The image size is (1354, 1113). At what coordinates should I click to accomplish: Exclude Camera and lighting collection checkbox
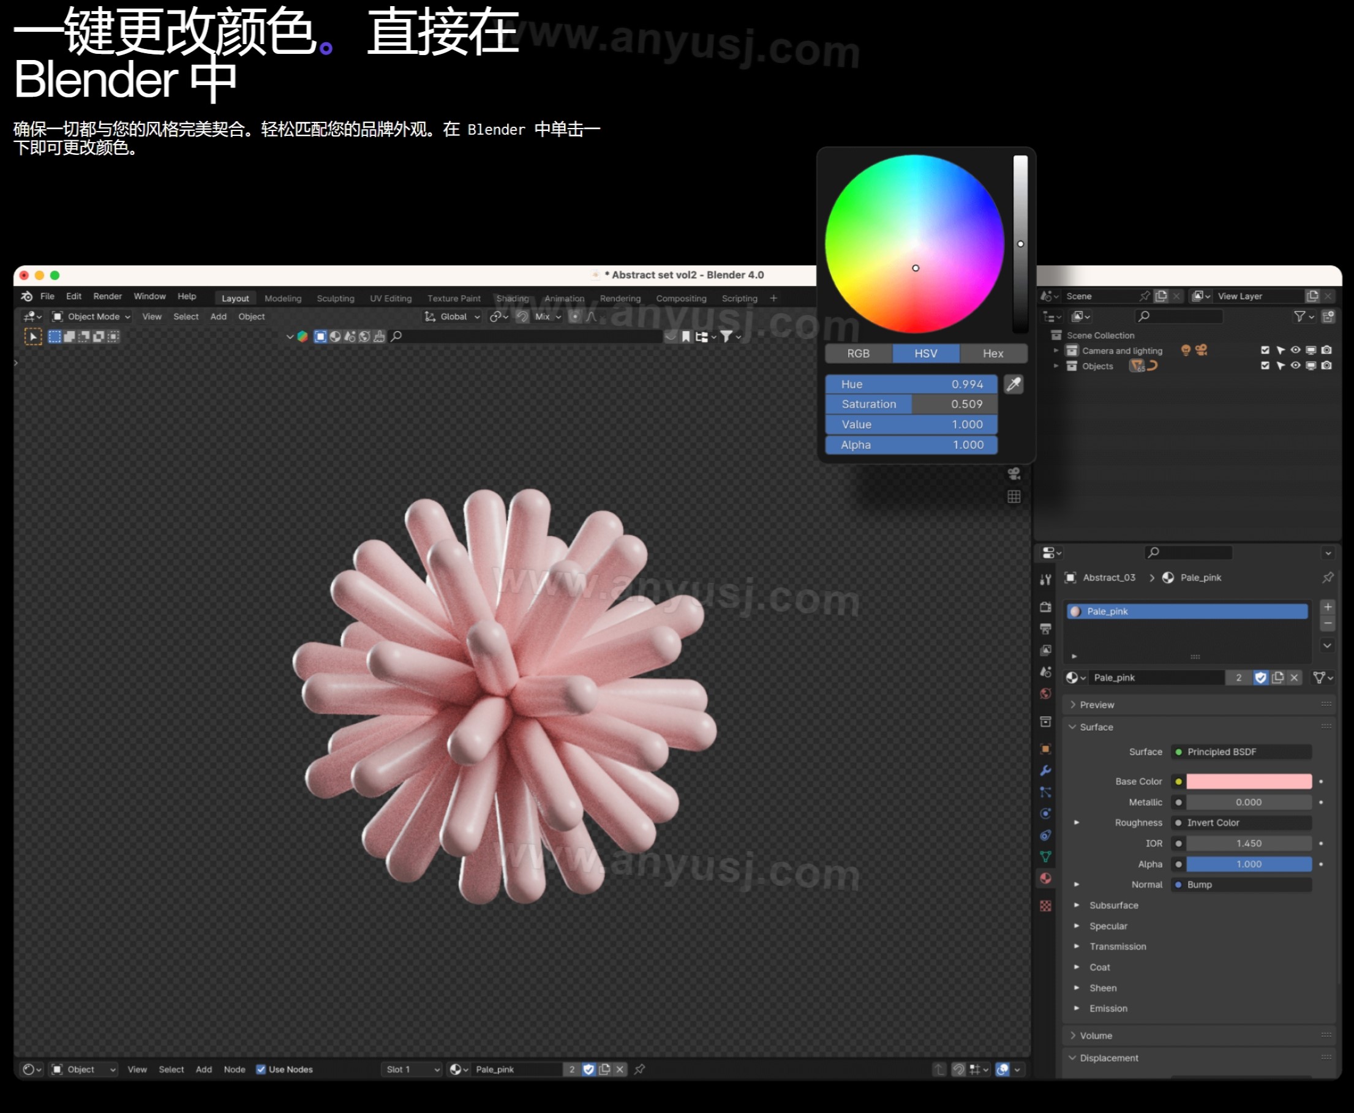tap(1265, 350)
